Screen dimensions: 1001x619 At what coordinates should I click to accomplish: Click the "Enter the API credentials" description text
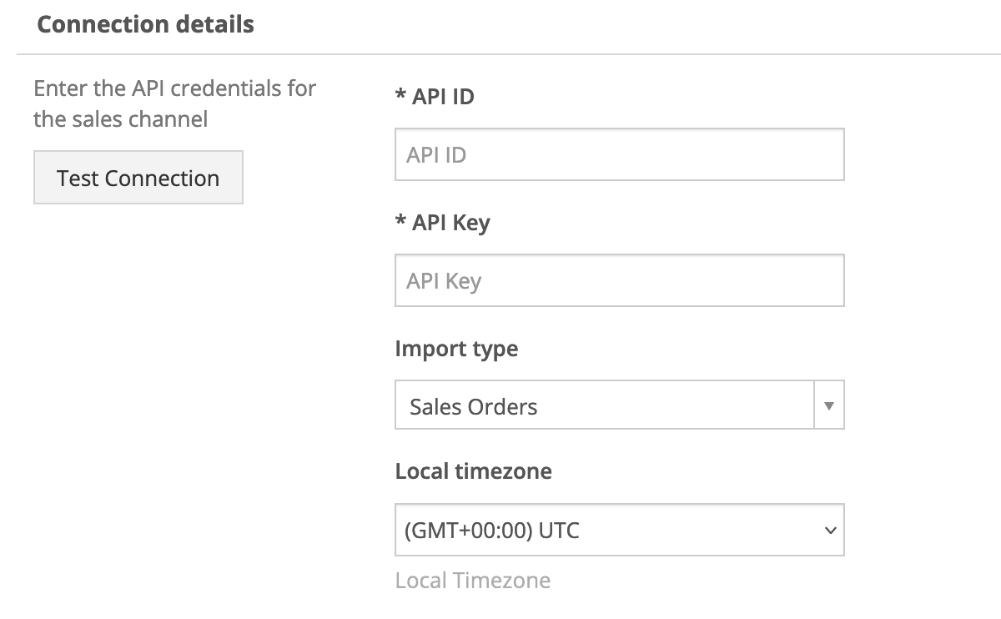[x=175, y=88]
